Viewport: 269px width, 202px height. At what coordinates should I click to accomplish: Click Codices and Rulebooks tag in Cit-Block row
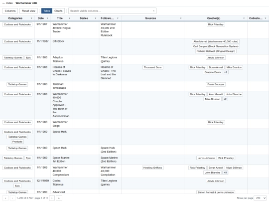coord(17,41)
